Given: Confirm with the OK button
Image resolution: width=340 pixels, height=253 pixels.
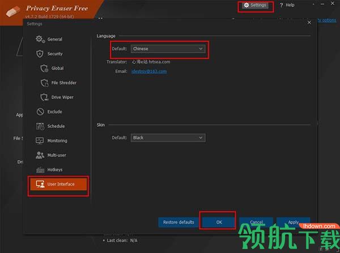Looking at the screenshot, I should [219, 222].
